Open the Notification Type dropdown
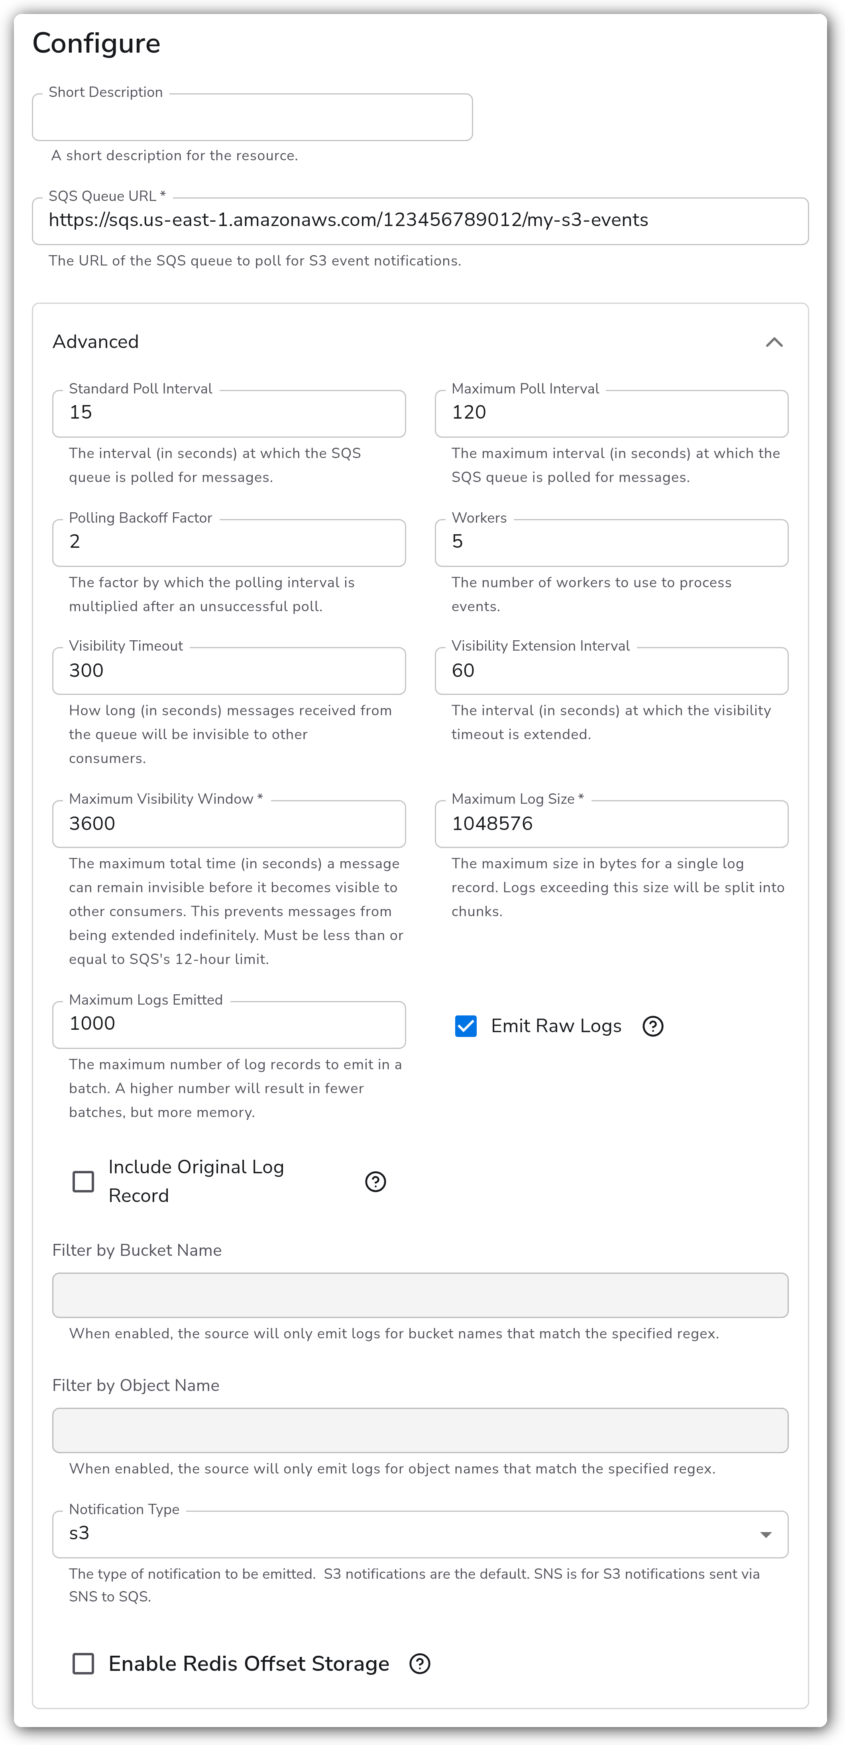 point(421,1534)
